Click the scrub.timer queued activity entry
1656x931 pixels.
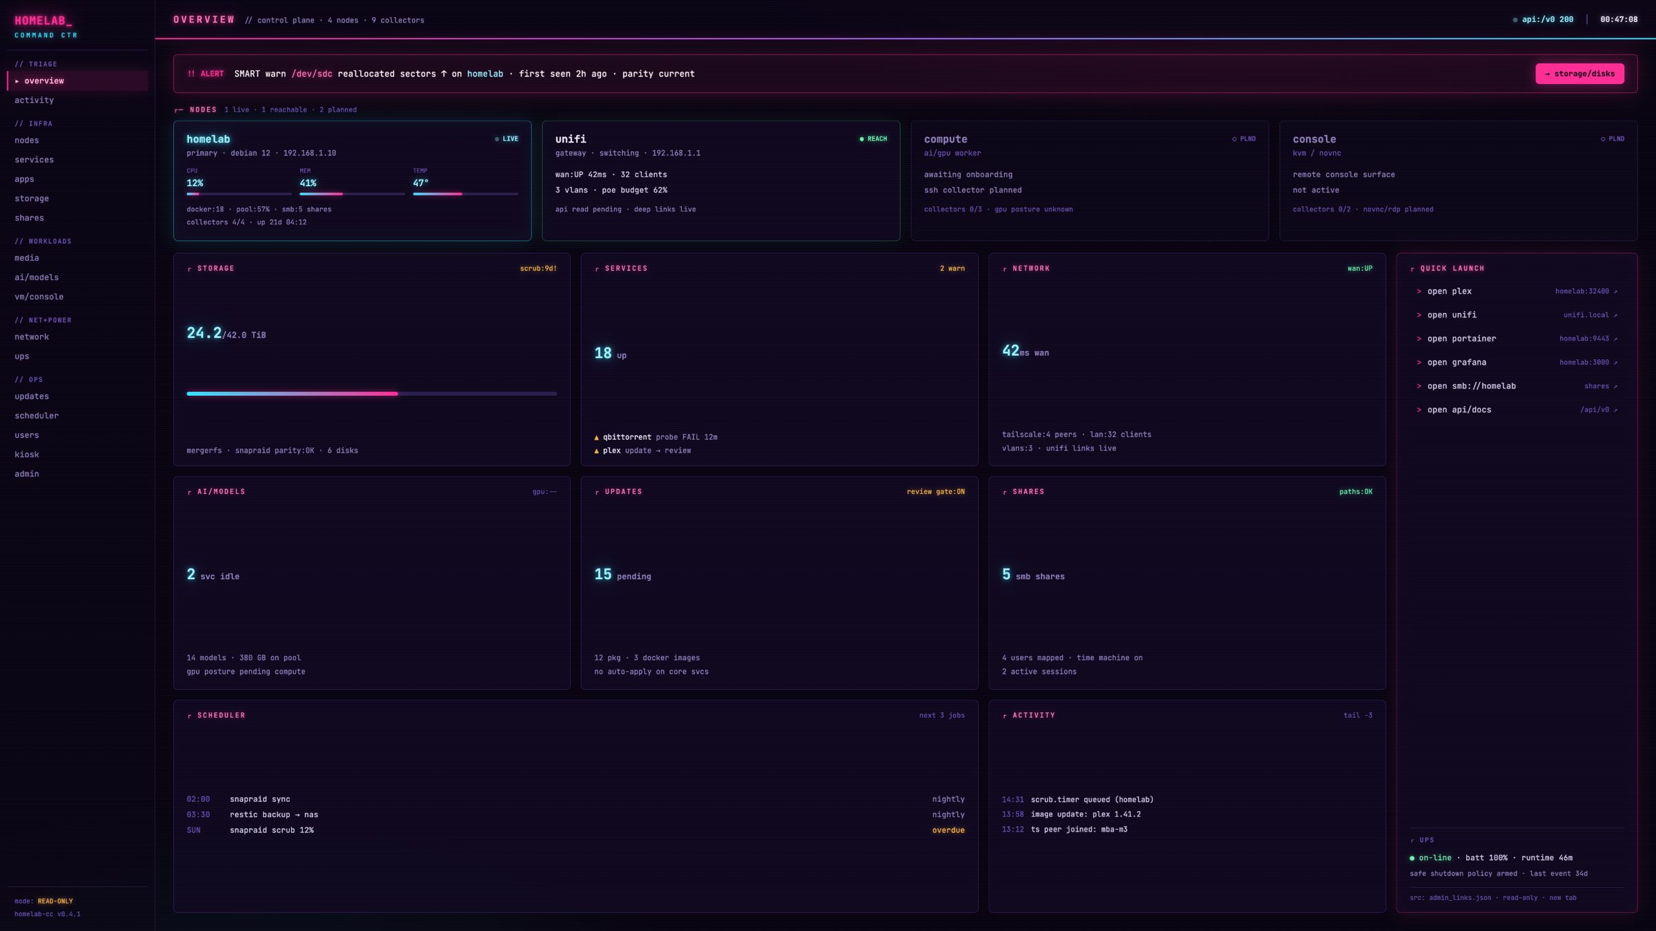1077,800
